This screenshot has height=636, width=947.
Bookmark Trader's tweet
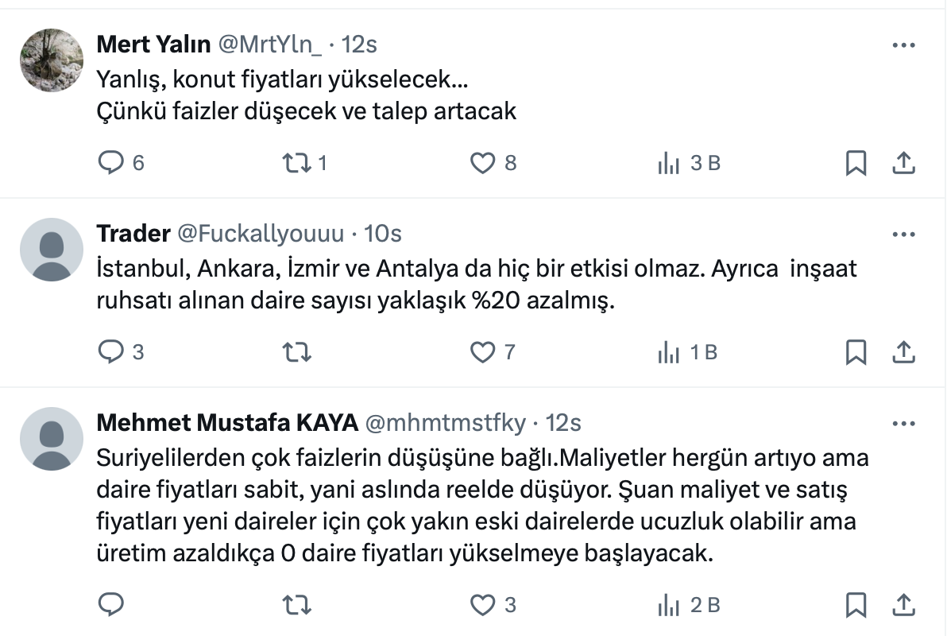point(856,352)
